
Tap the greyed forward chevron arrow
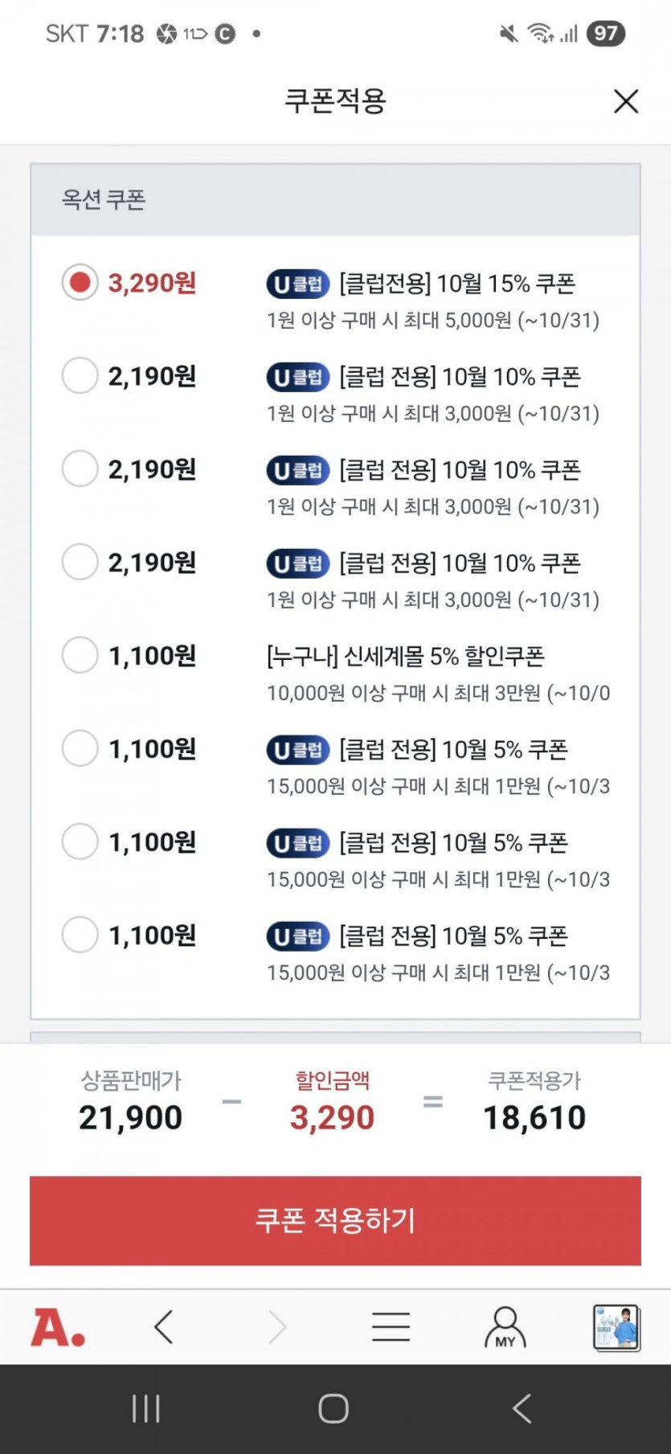pos(277,1327)
